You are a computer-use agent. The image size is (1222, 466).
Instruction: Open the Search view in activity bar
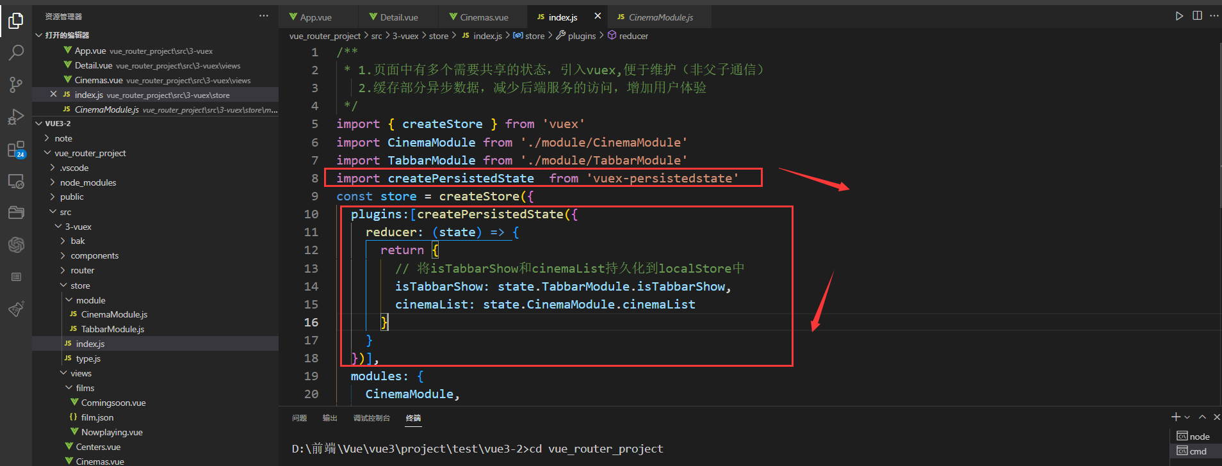(x=16, y=52)
